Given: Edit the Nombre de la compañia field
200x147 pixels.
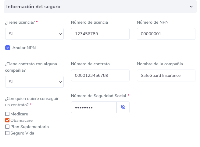Looking at the screenshot, I should click(x=166, y=76).
